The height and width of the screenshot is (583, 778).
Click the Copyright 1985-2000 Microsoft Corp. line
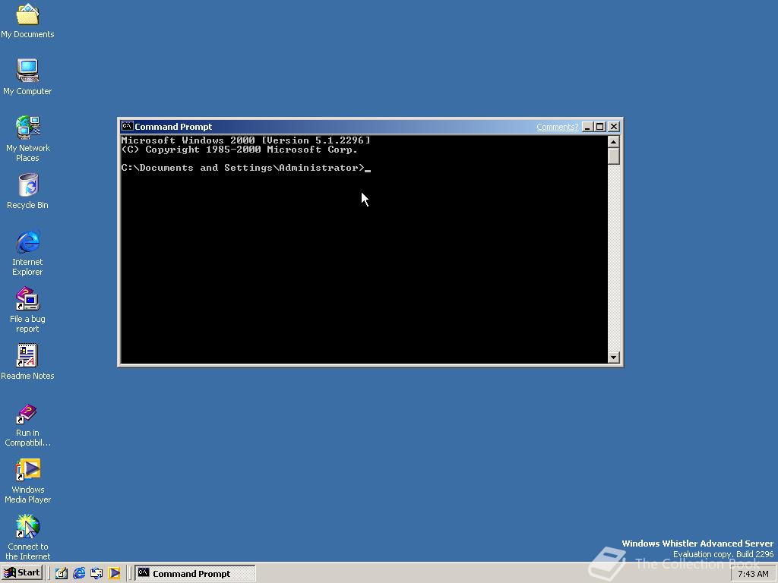[x=239, y=150]
